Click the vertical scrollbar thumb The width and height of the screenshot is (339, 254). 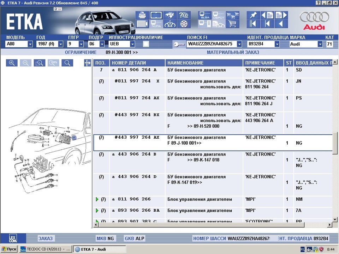point(335,143)
